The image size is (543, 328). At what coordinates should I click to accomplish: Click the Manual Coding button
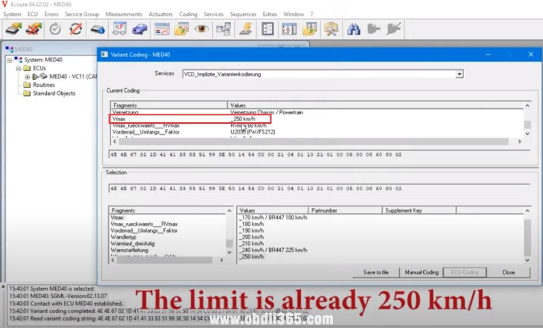422,272
